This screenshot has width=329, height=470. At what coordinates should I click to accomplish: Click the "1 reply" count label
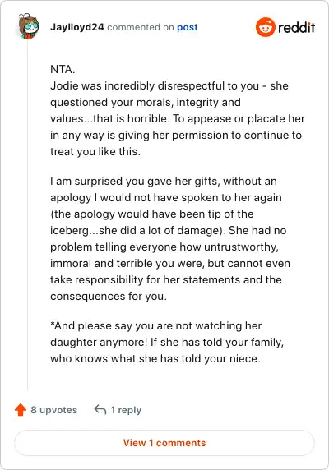coord(126,410)
